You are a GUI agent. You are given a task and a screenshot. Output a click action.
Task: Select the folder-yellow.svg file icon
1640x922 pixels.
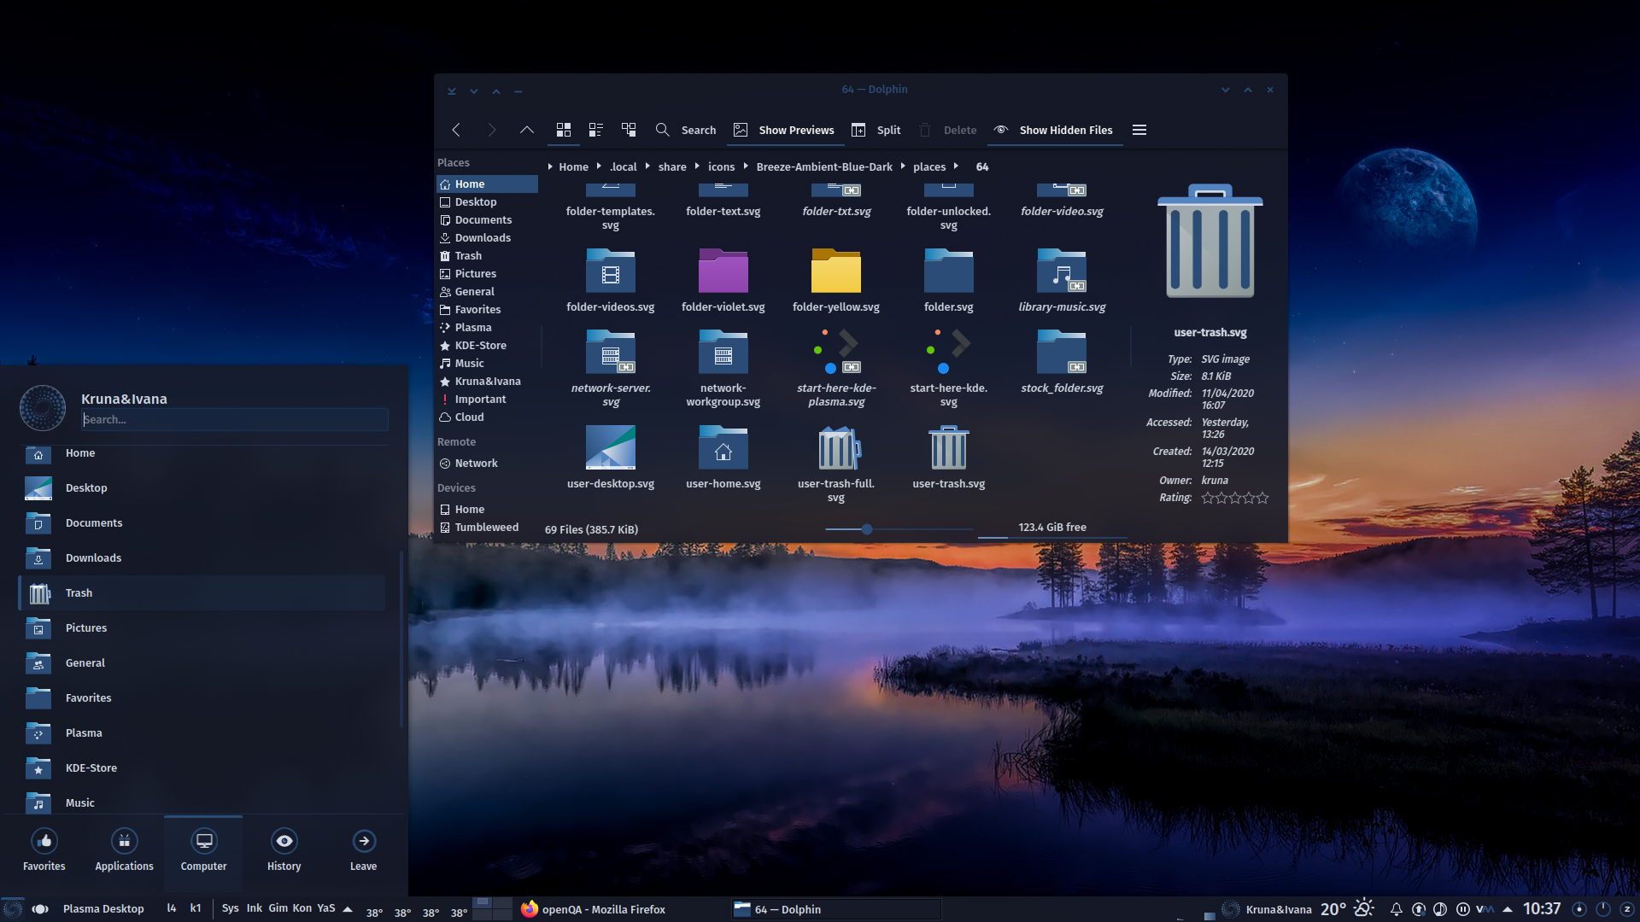coord(835,271)
